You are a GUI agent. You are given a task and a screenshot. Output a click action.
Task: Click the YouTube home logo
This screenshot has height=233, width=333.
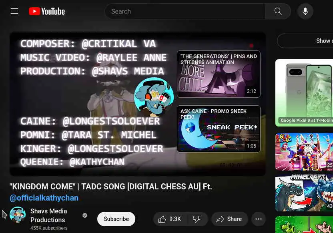[x=47, y=11]
